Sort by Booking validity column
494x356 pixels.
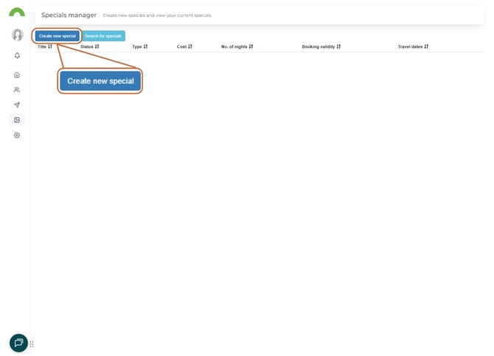pos(321,47)
